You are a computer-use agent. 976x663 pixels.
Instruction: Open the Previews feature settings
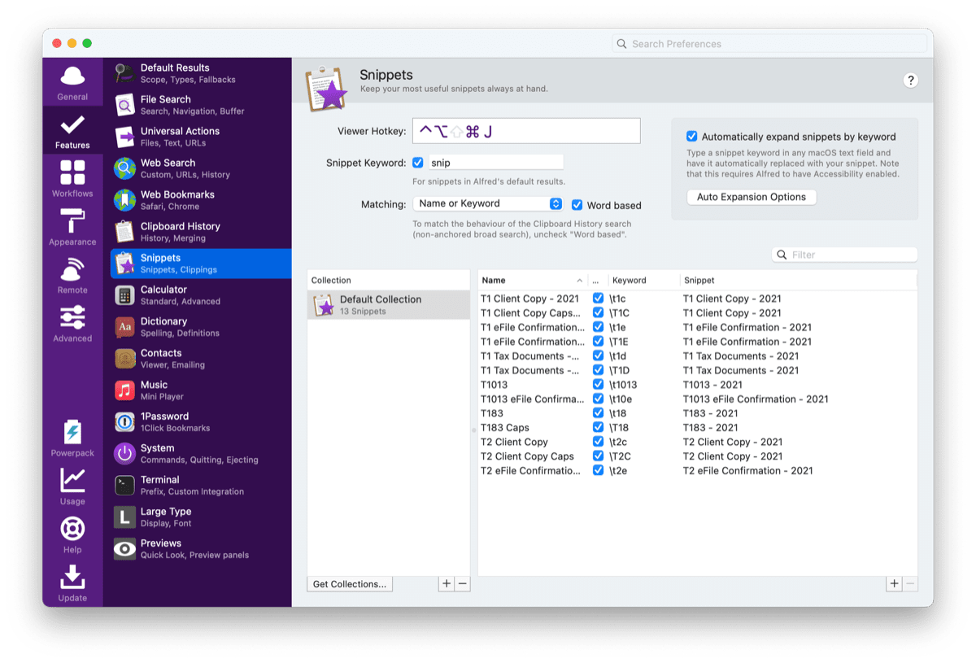(201, 549)
